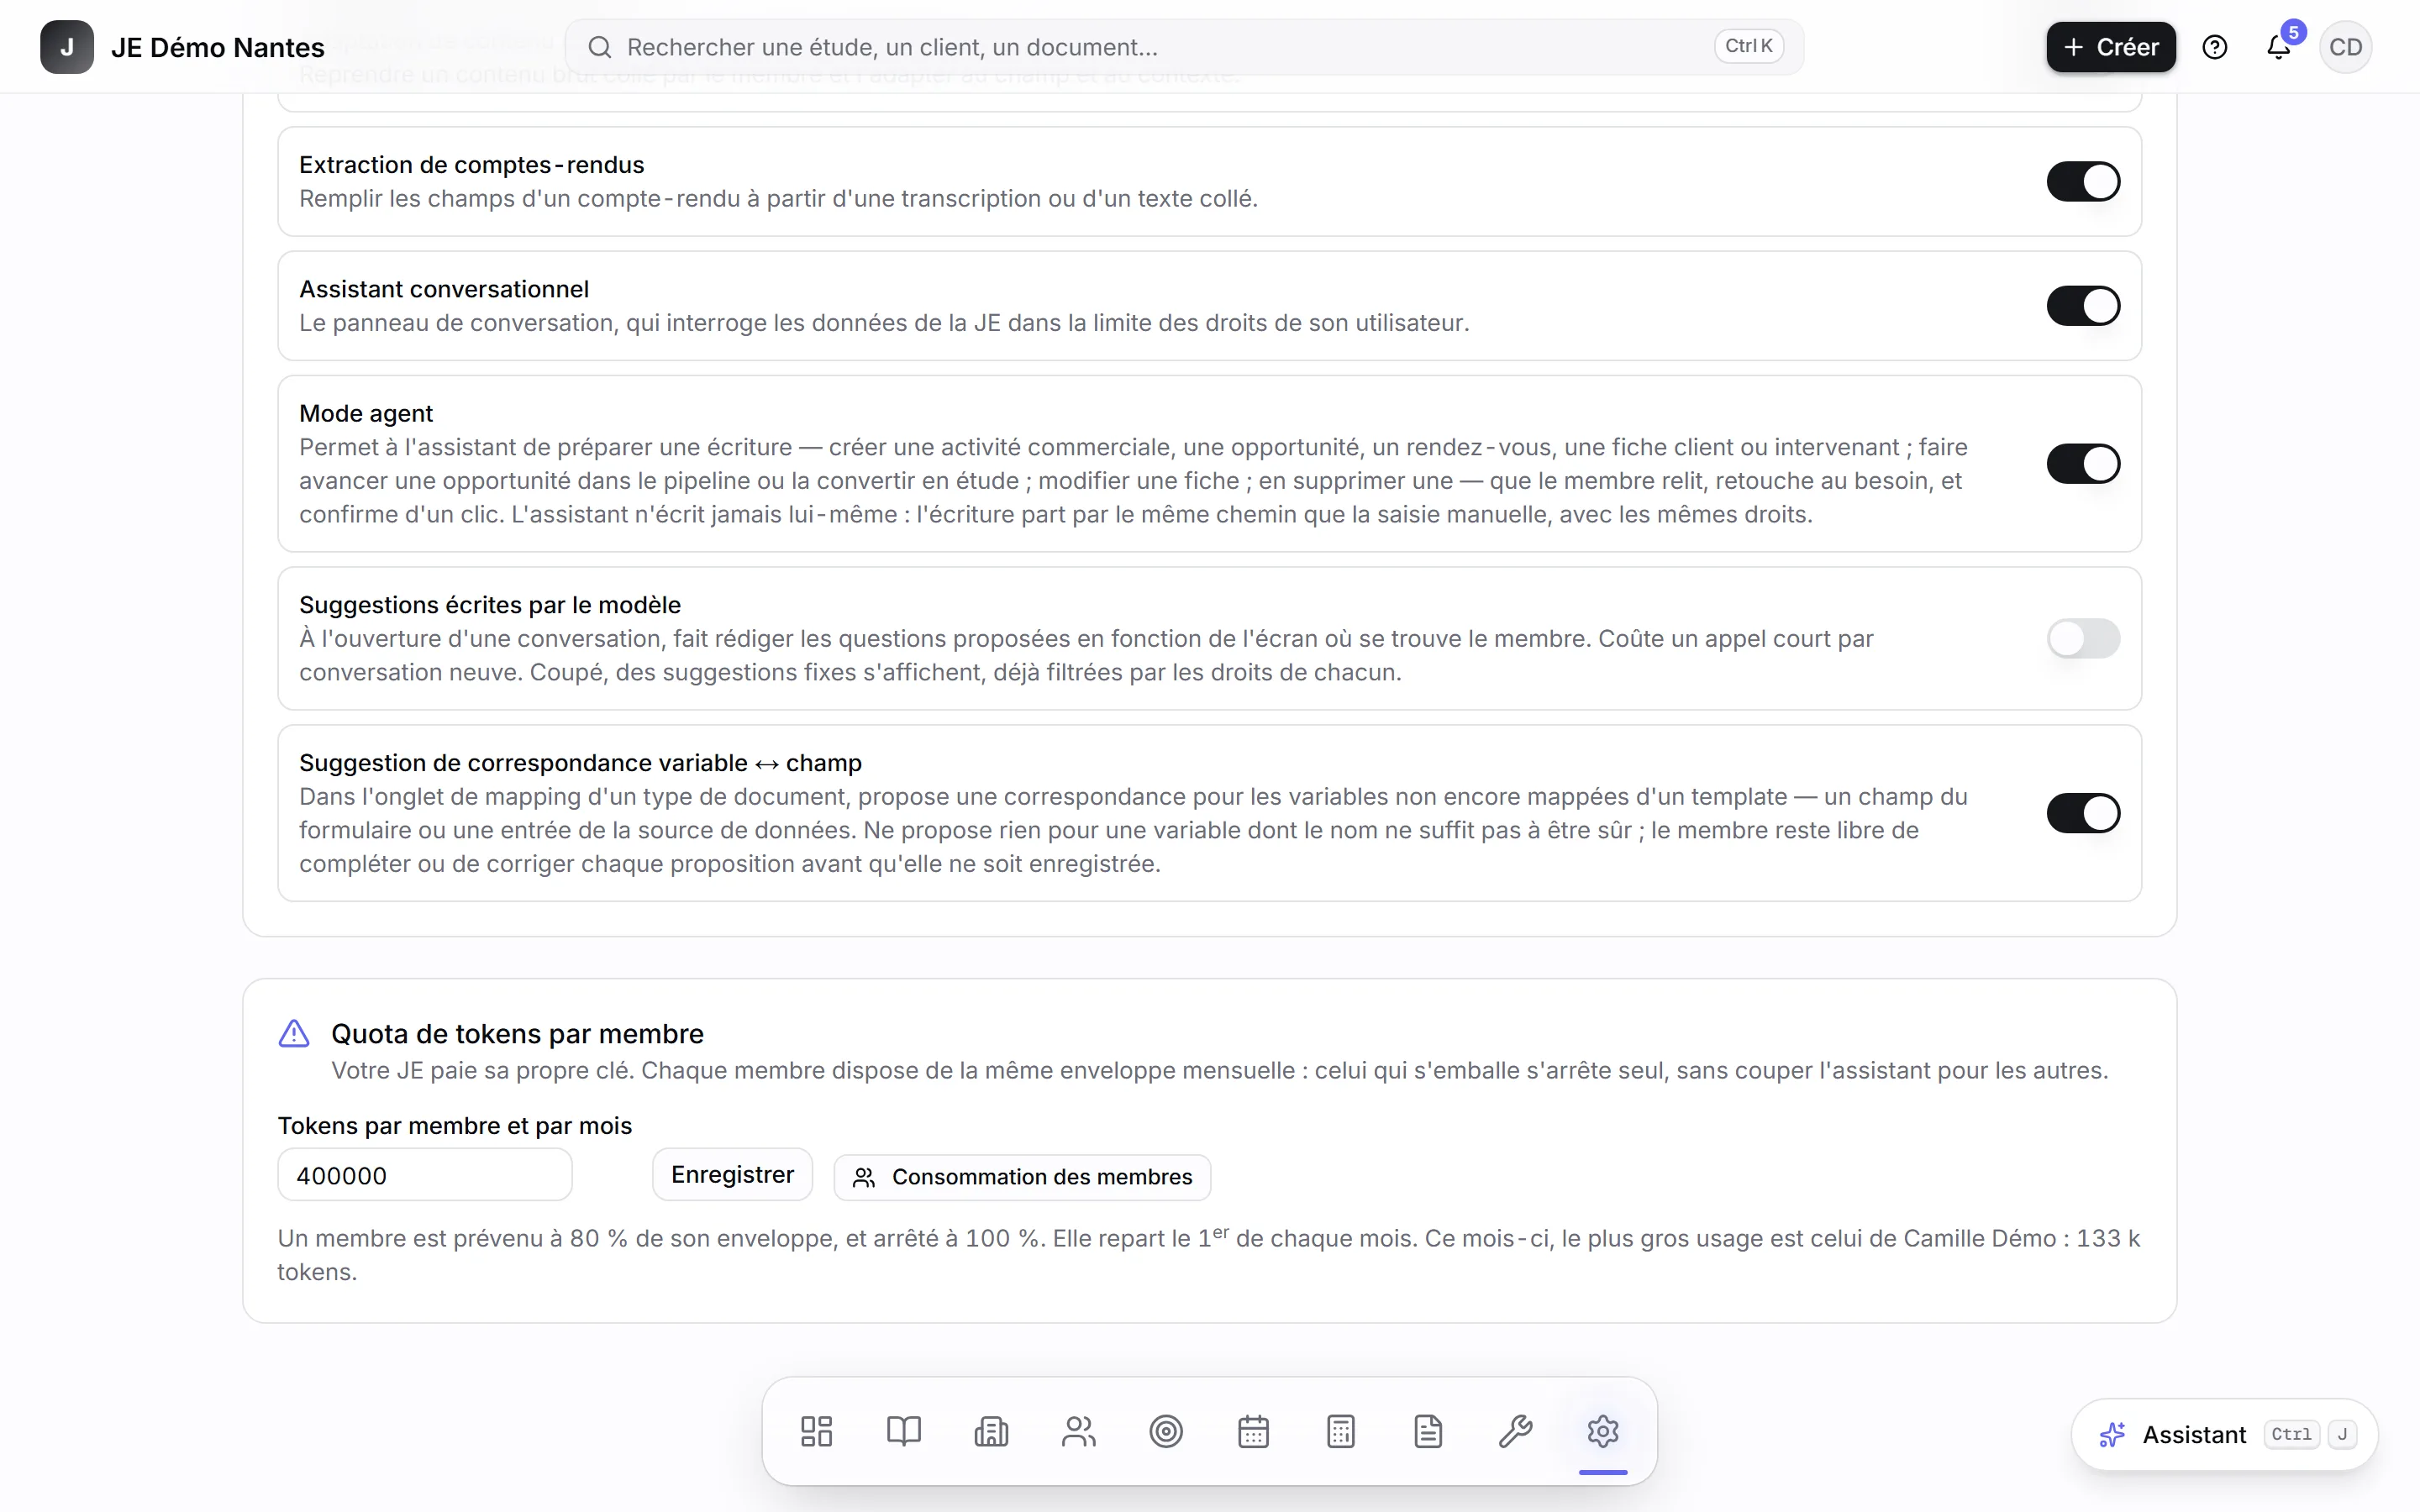This screenshot has width=2420, height=1512.
Task: Click the J organization logo
Action: click(67, 47)
